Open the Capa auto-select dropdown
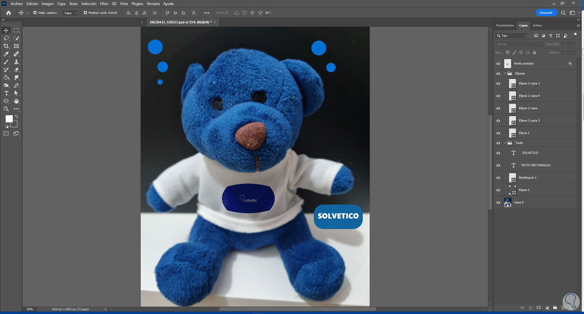This screenshot has width=584, height=314. pos(71,13)
